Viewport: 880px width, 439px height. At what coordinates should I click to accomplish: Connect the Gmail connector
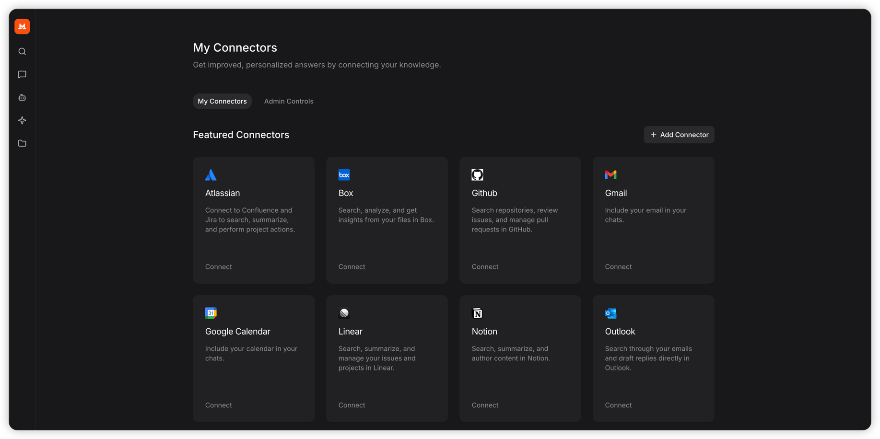[x=618, y=266]
